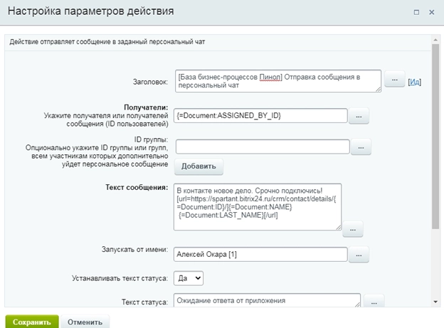Click the scrollbar down arrow
The width and height of the screenshot is (444, 328).
(435, 302)
